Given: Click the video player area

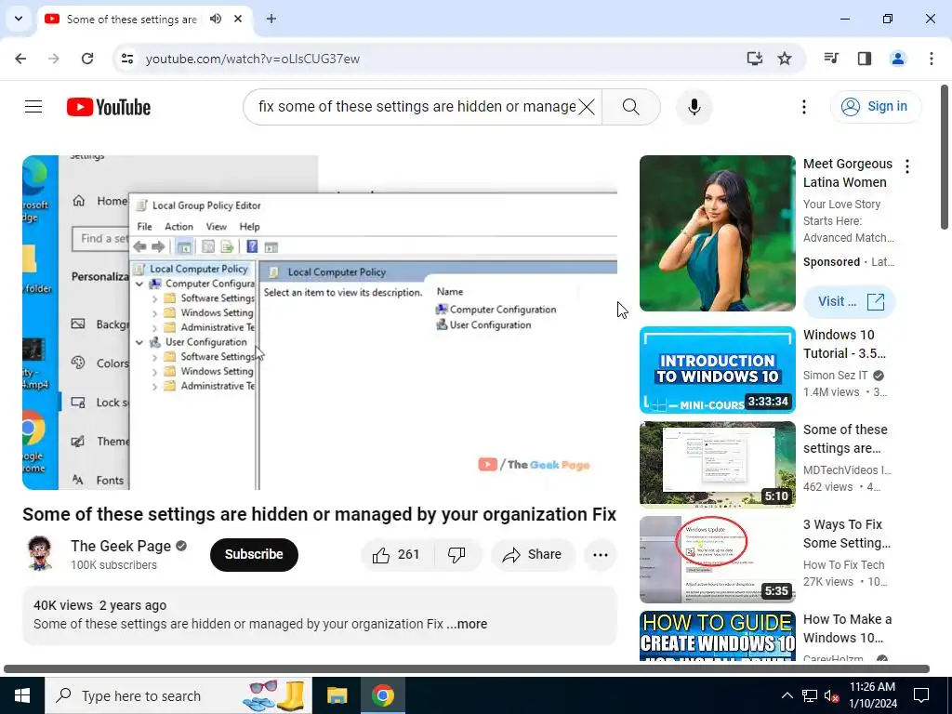Looking at the screenshot, I should coord(320,323).
